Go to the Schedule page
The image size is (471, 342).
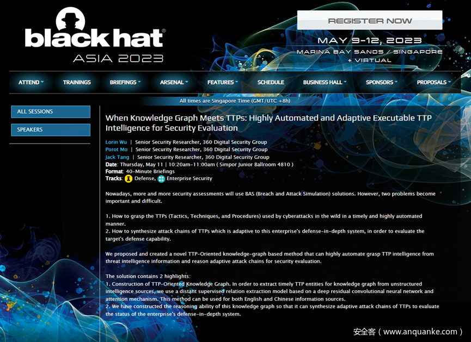click(271, 83)
